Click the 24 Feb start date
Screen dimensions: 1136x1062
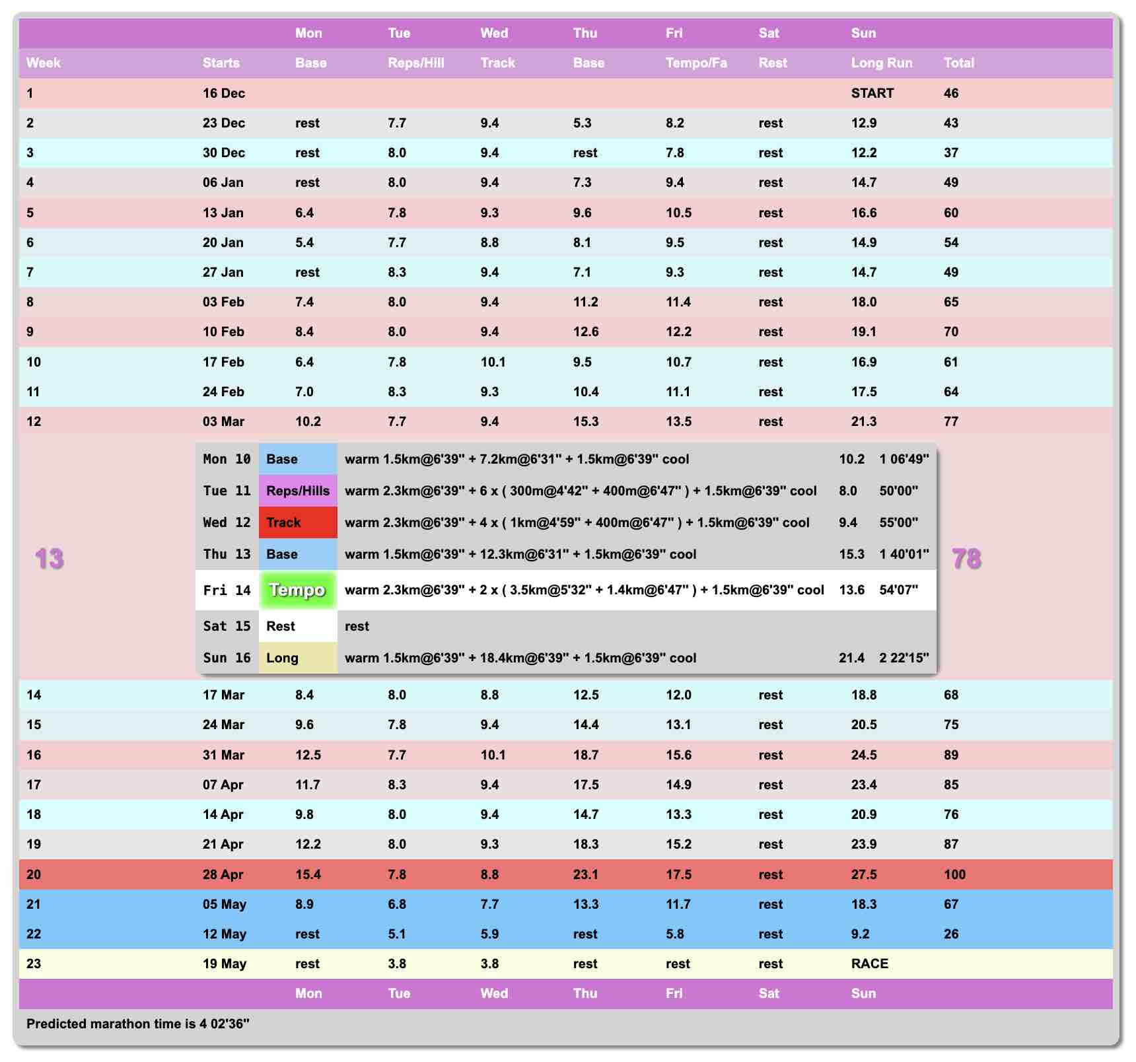click(223, 392)
